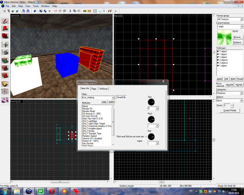
Task: Toggle the 2D grid display
Action: point(5,11)
